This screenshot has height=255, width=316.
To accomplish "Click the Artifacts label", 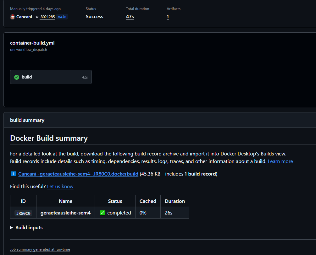I will [x=174, y=9].
